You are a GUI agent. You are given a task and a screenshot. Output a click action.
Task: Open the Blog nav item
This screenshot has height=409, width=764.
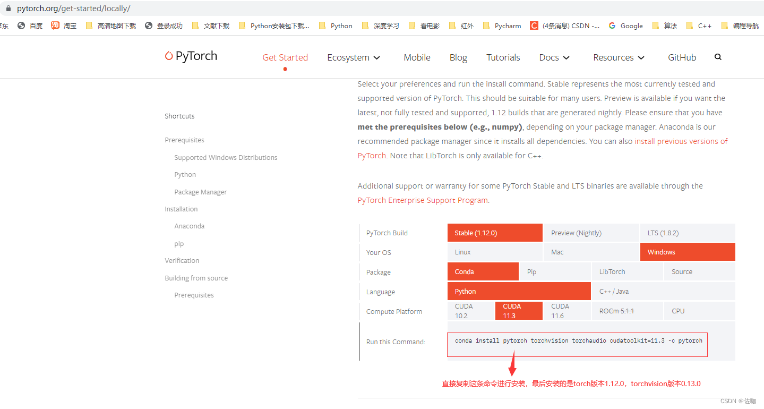coord(458,57)
